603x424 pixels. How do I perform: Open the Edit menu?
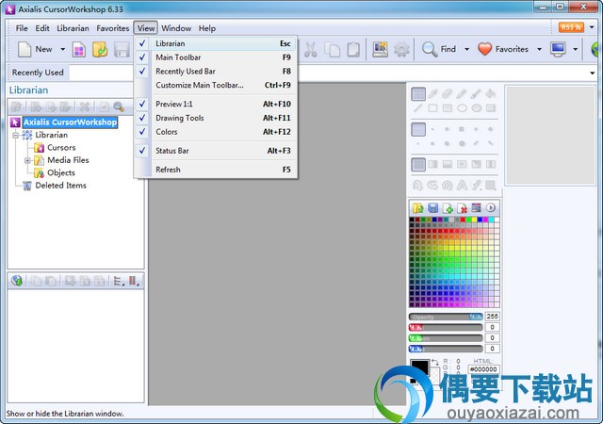[x=42, y=28]
